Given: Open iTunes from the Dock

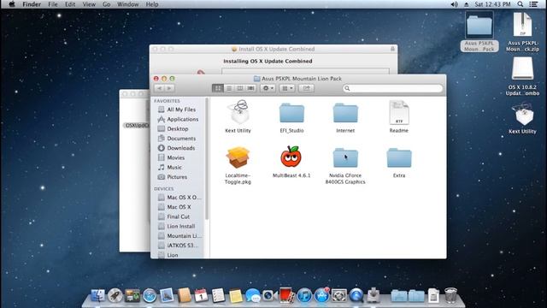Looking at the screenshot, I should pos(304,295).
